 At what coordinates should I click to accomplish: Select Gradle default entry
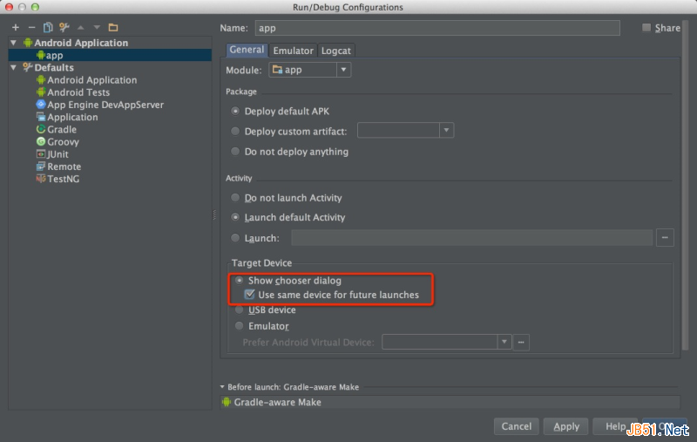pos(56,129)
